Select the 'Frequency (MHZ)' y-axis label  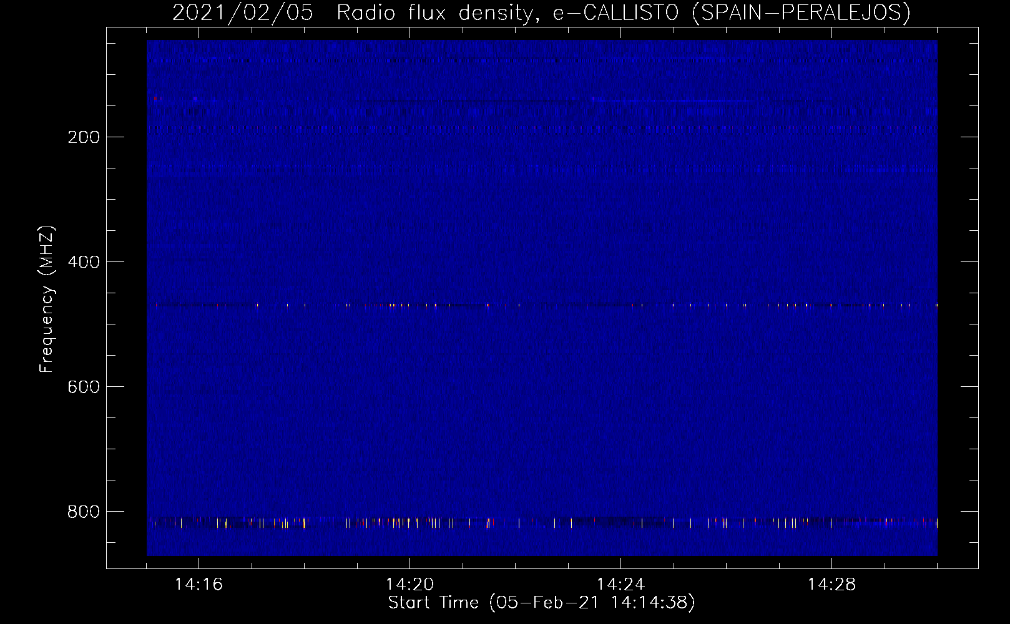pyautogui.click(x=47, y=300)
